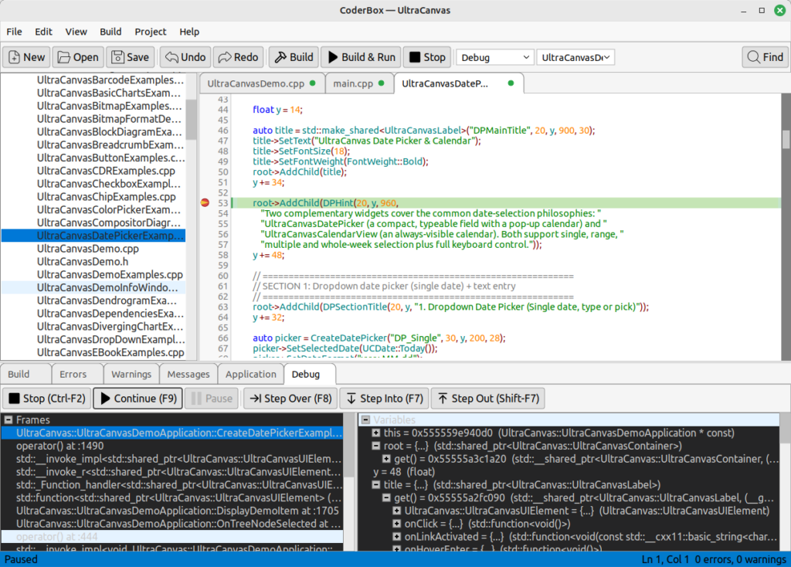Resume execution with Continue (F9)
Viewport: 791px width, 567px height.
coord(137,399)
